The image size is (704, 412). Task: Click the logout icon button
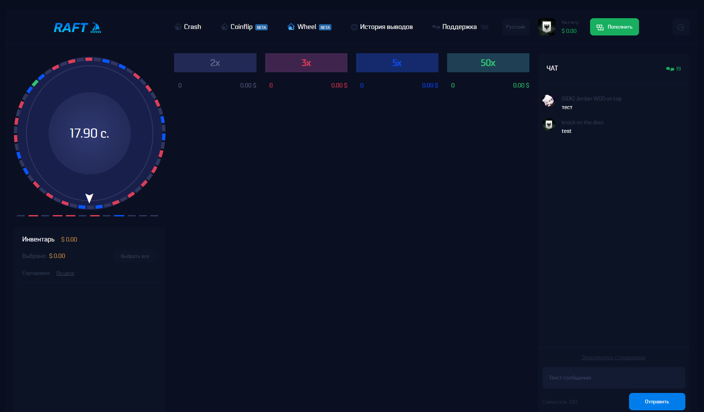pyautogui.click(x=681, y=27)
